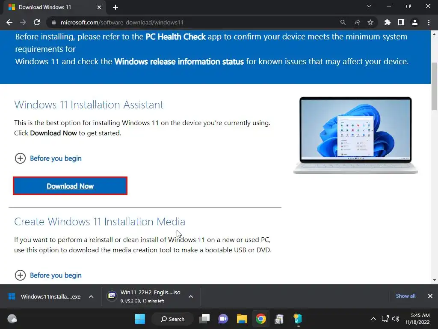Screen dimensions: 438x329
Task: Open the tab search chevron
Action: pos(369,6)
